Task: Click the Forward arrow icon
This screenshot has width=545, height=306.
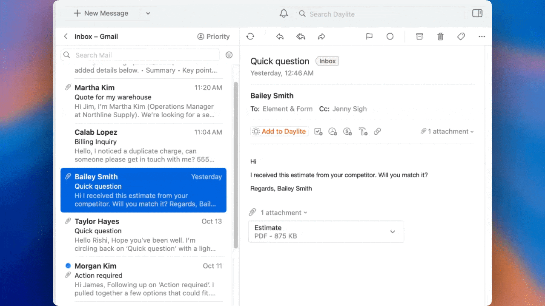Action: (x=321, y=37)
